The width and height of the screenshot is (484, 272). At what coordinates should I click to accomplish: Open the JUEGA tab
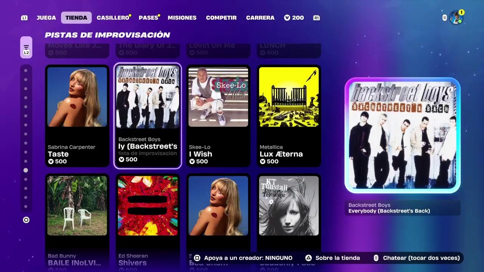pos(46,18)
